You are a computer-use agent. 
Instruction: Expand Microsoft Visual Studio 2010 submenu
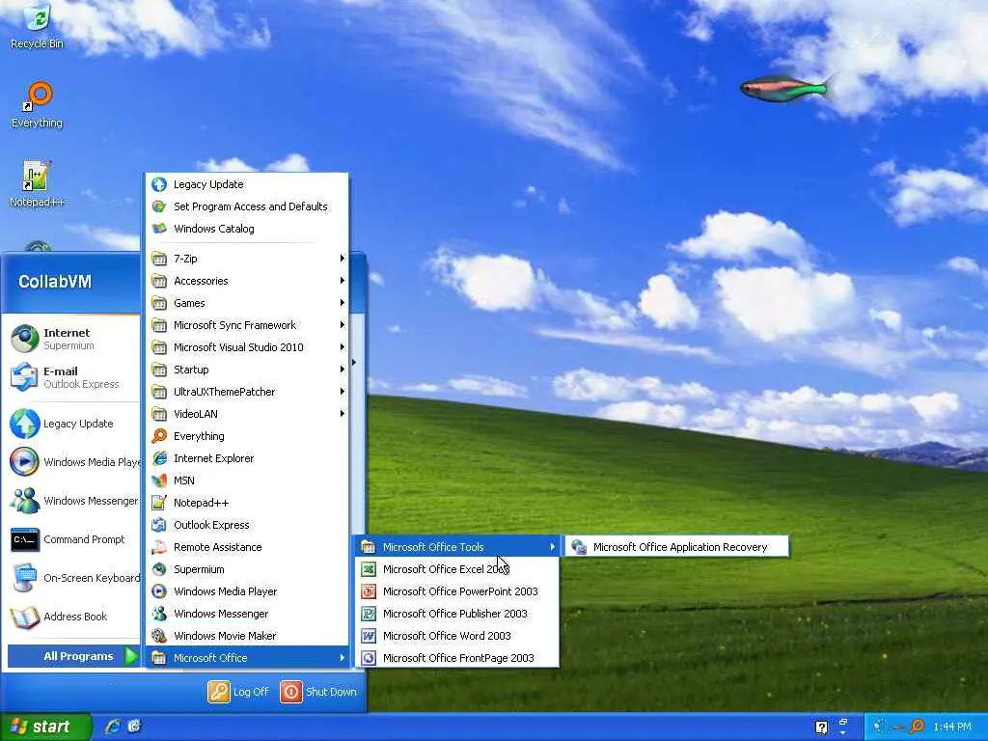[x=246, y=347]
